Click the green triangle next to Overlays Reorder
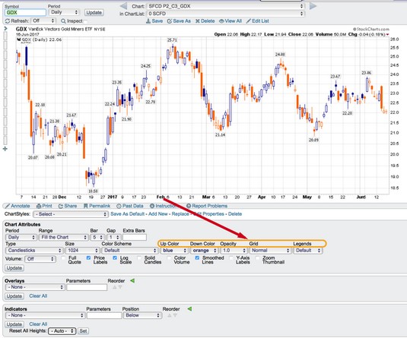 coord(132,281)
